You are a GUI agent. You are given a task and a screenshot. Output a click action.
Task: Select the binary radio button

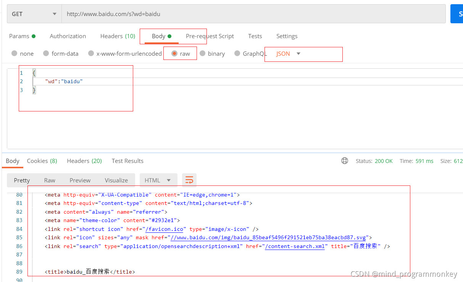click(x=212, y=53)
